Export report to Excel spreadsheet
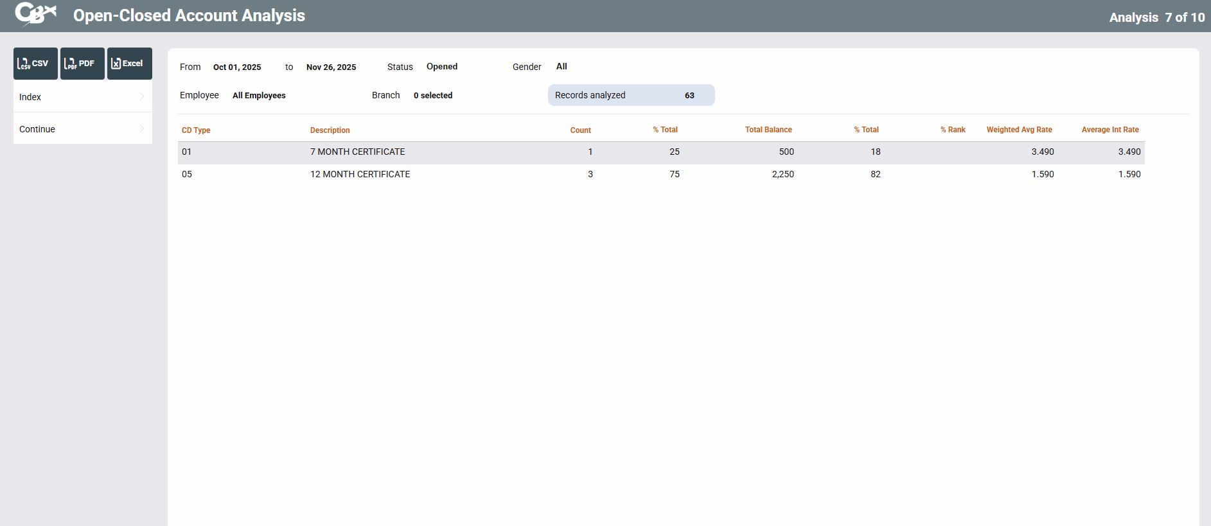The width and height of the screenshot is (1211, 526). click(129, 64)
